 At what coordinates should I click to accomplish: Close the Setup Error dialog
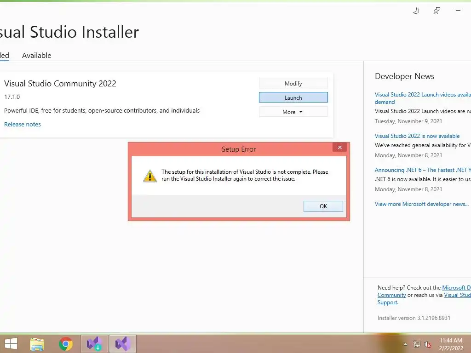[x=340, y=147]
